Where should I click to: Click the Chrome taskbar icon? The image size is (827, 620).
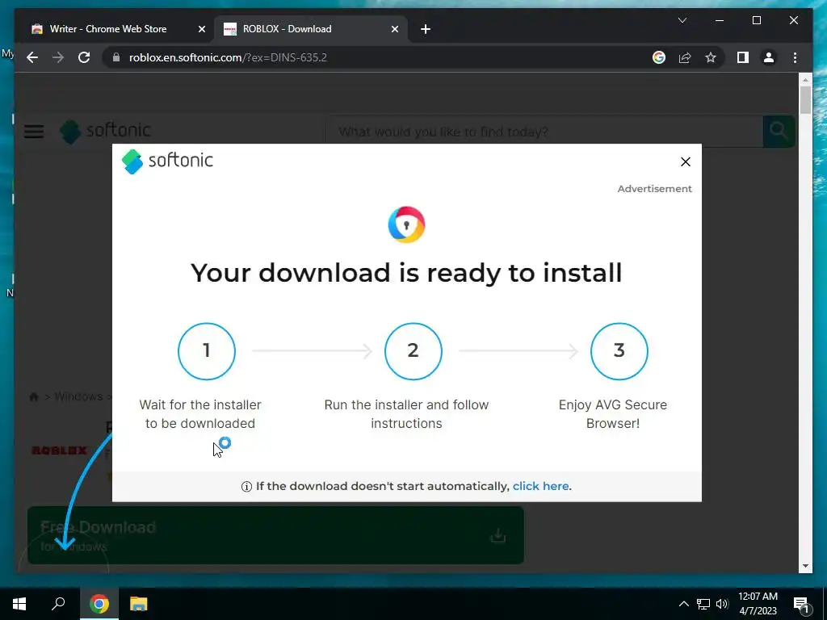click(99, 604)
